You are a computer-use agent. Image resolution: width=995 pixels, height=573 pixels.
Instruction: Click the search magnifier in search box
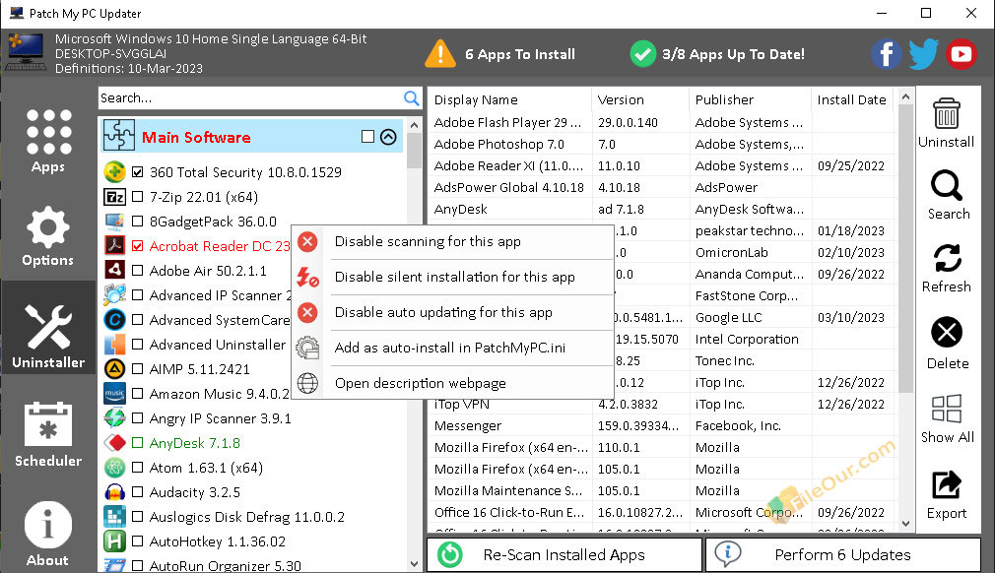[411, 98]
